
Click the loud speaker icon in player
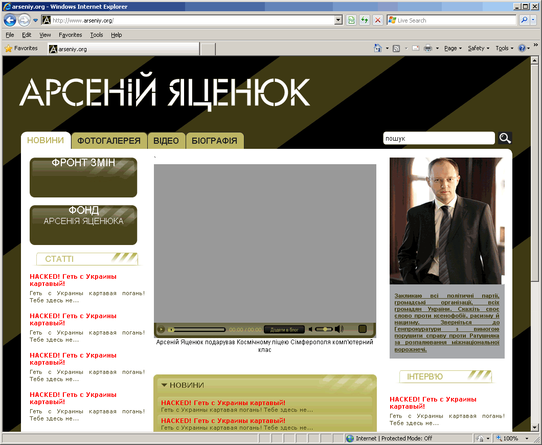339,329
